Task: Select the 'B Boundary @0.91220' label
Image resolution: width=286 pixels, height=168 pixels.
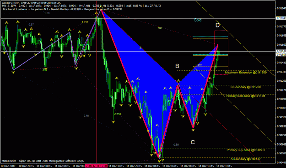Action: point(245,87)
